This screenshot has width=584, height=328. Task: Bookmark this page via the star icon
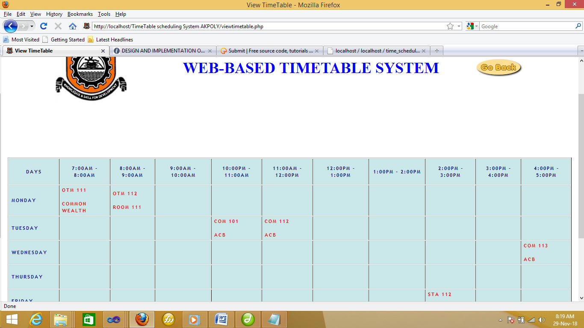coord(450,26)
